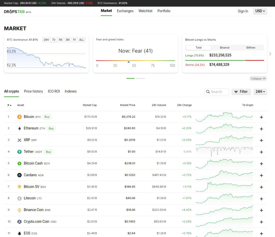Viewport: 275px width, 237px height.
Task: Show Bitfinex longs vs shorts
Action: pyautogui.click(x=251, y=48)
